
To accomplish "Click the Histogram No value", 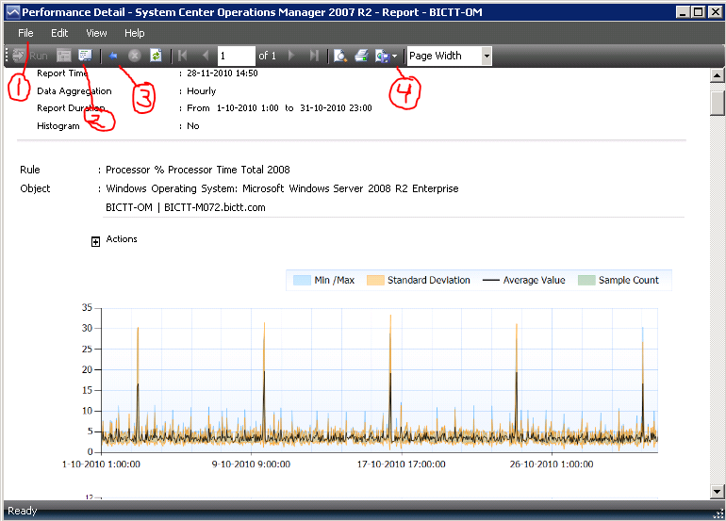I will 193,126.
